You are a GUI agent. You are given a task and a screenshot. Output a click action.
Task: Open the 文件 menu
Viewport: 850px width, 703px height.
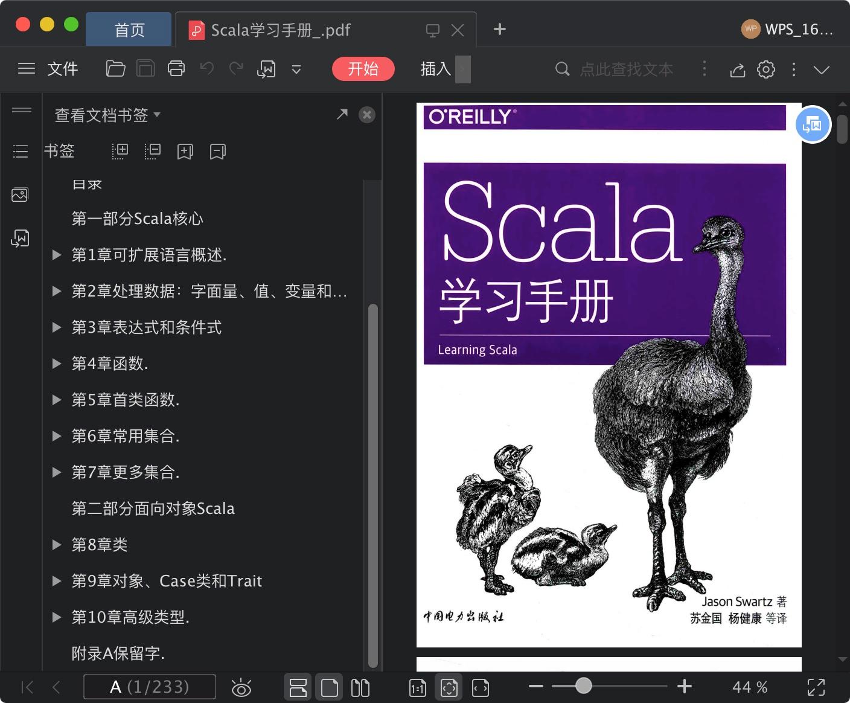pos(63,69)
